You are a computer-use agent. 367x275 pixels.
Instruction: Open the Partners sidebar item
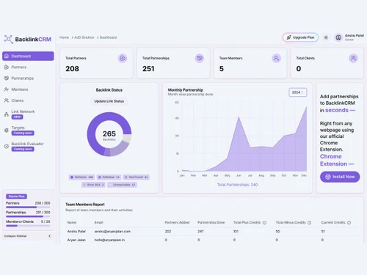(x=18, y=67)
